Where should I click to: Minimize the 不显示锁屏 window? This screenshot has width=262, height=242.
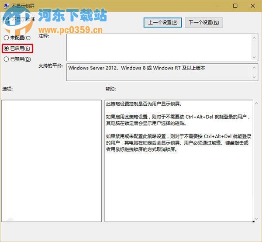(x=218, y=6)
